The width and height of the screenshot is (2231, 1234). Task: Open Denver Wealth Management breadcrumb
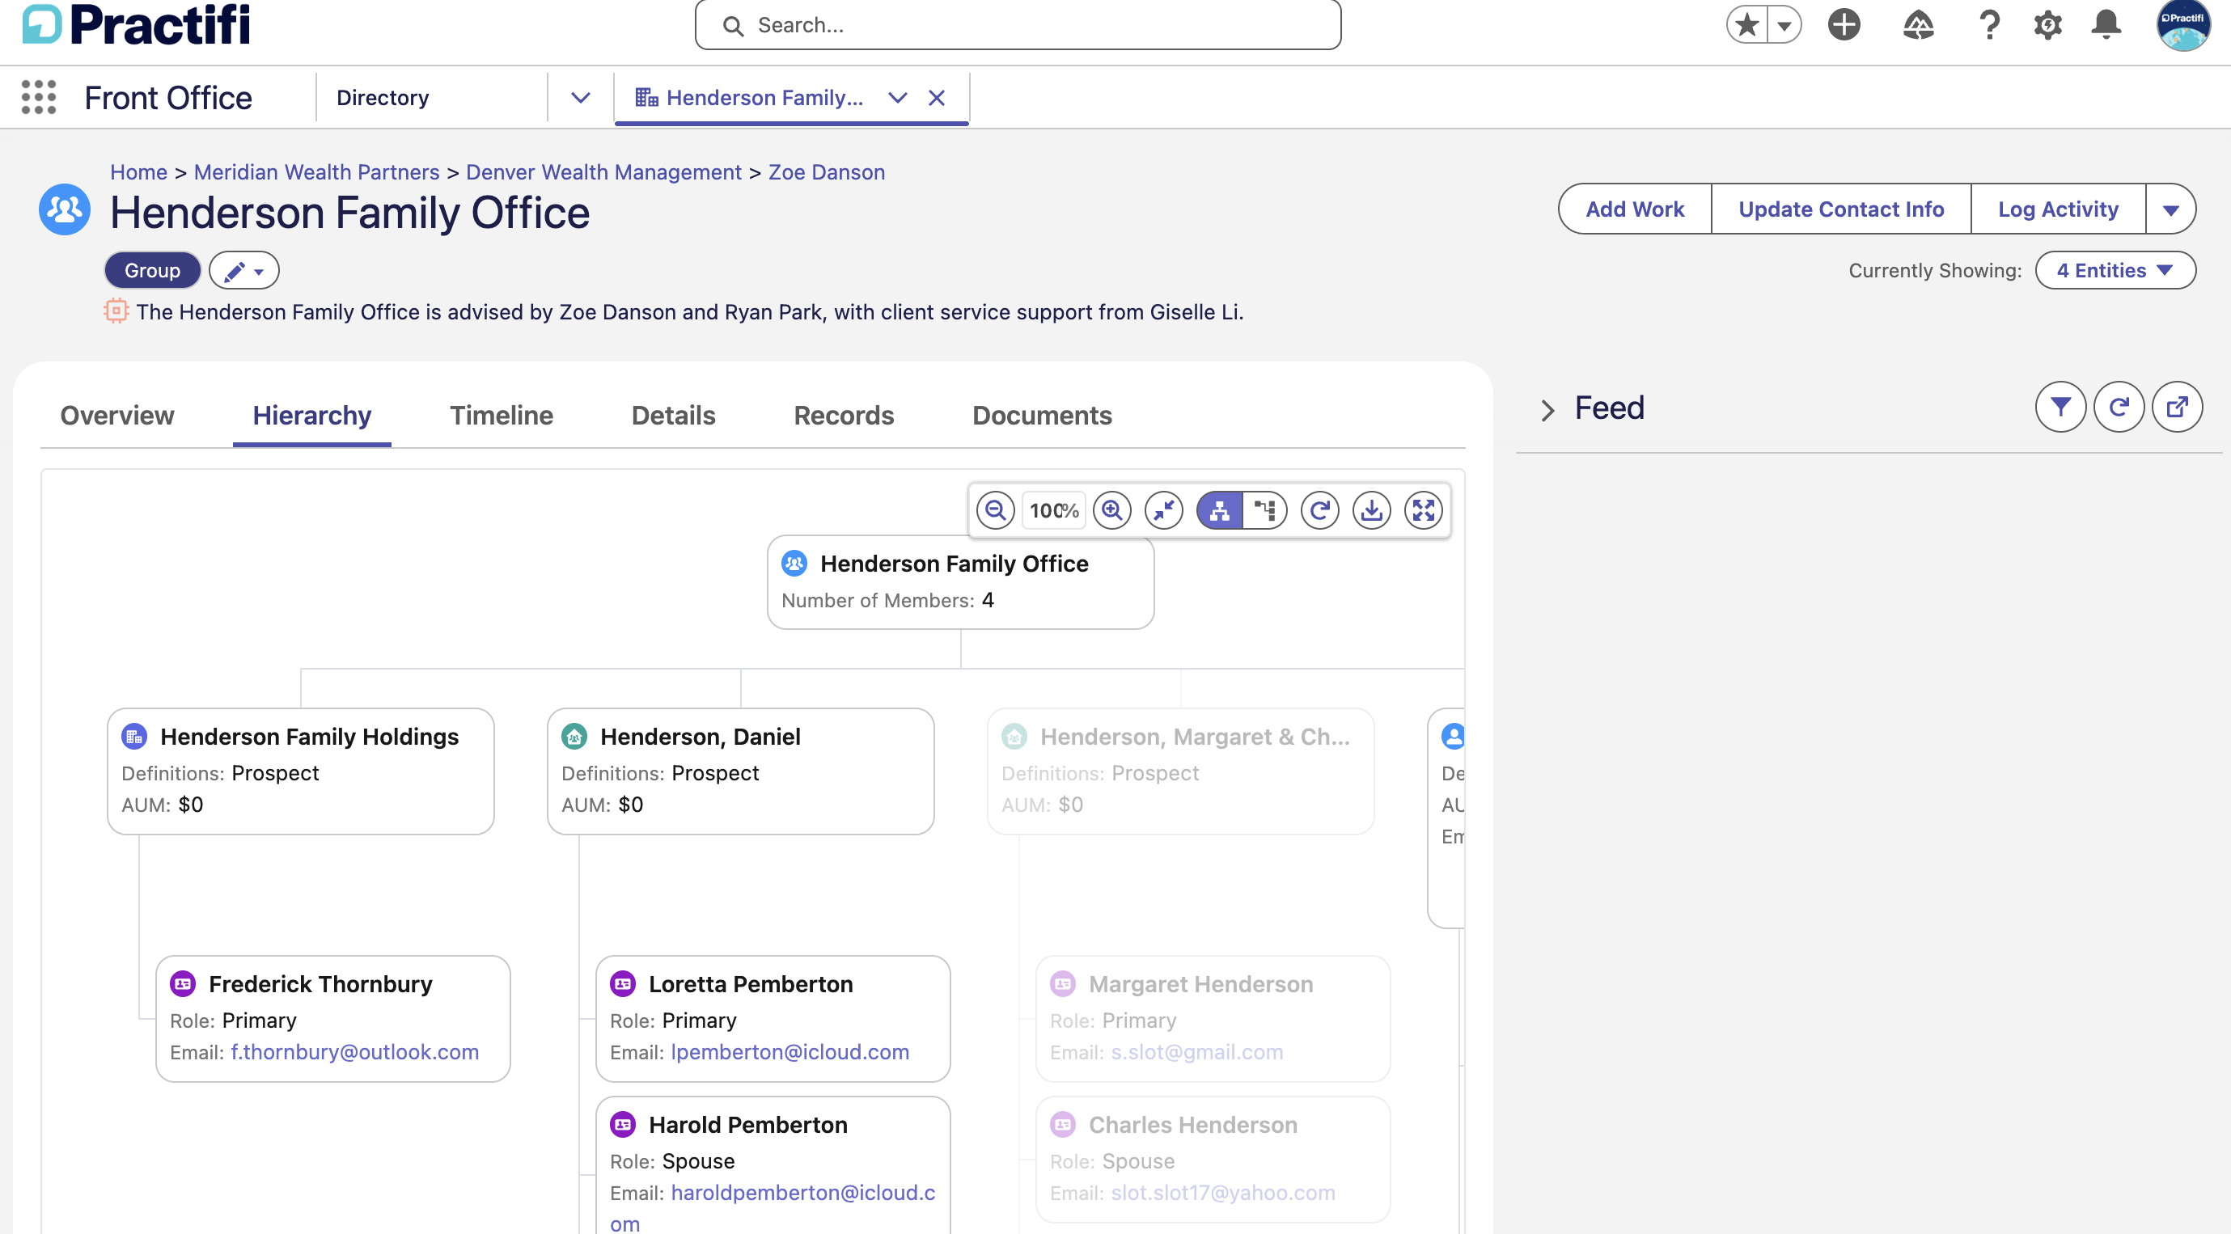[603, 171]
